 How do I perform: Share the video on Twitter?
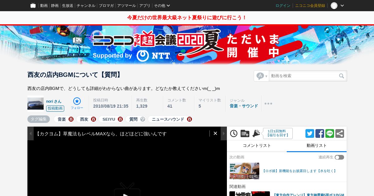[310, 133]
